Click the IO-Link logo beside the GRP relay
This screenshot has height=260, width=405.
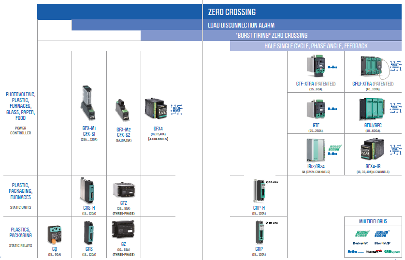coord(272,223)
